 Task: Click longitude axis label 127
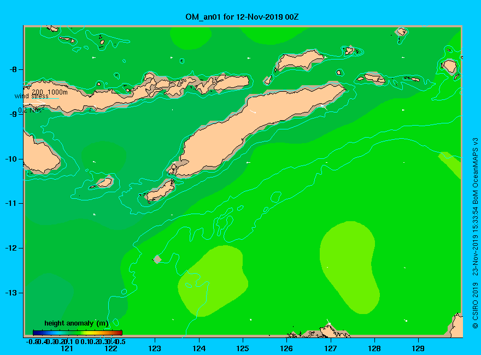330,348
